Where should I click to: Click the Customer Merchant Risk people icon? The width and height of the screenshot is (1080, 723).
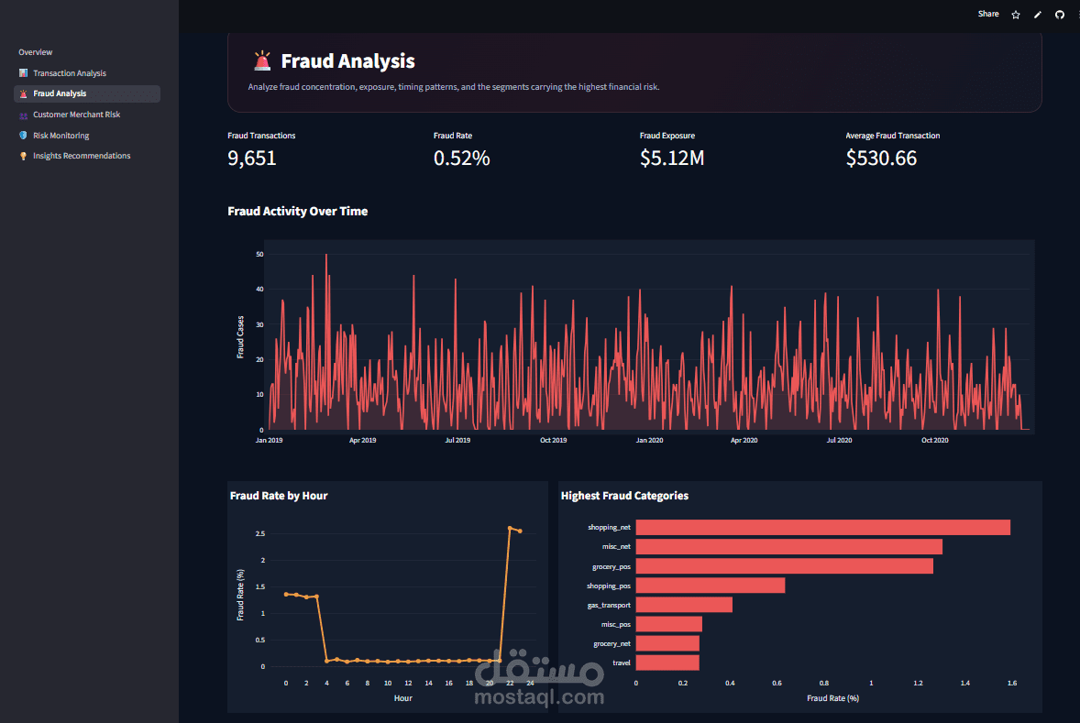click(x=24, y=115)
